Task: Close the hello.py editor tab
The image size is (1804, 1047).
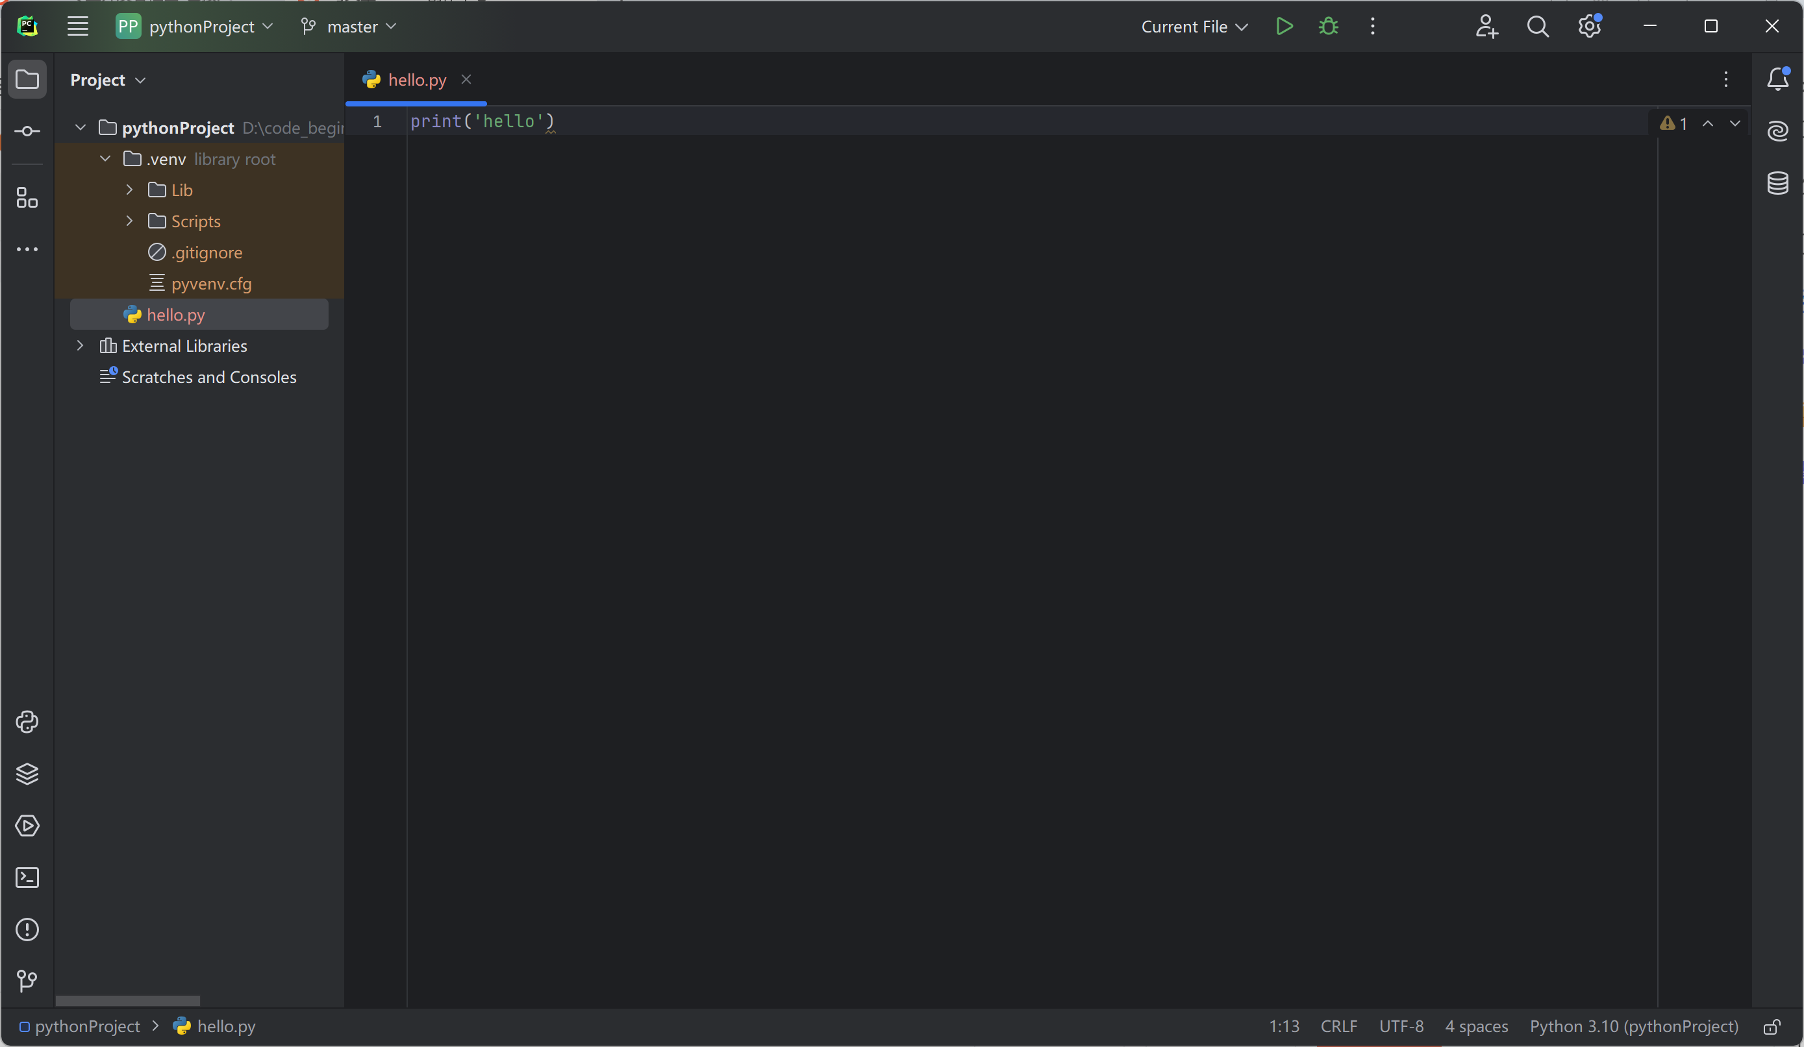Action: pos(466,79)
